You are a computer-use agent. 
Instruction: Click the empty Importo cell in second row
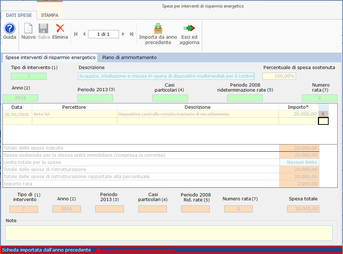point(298,121)
